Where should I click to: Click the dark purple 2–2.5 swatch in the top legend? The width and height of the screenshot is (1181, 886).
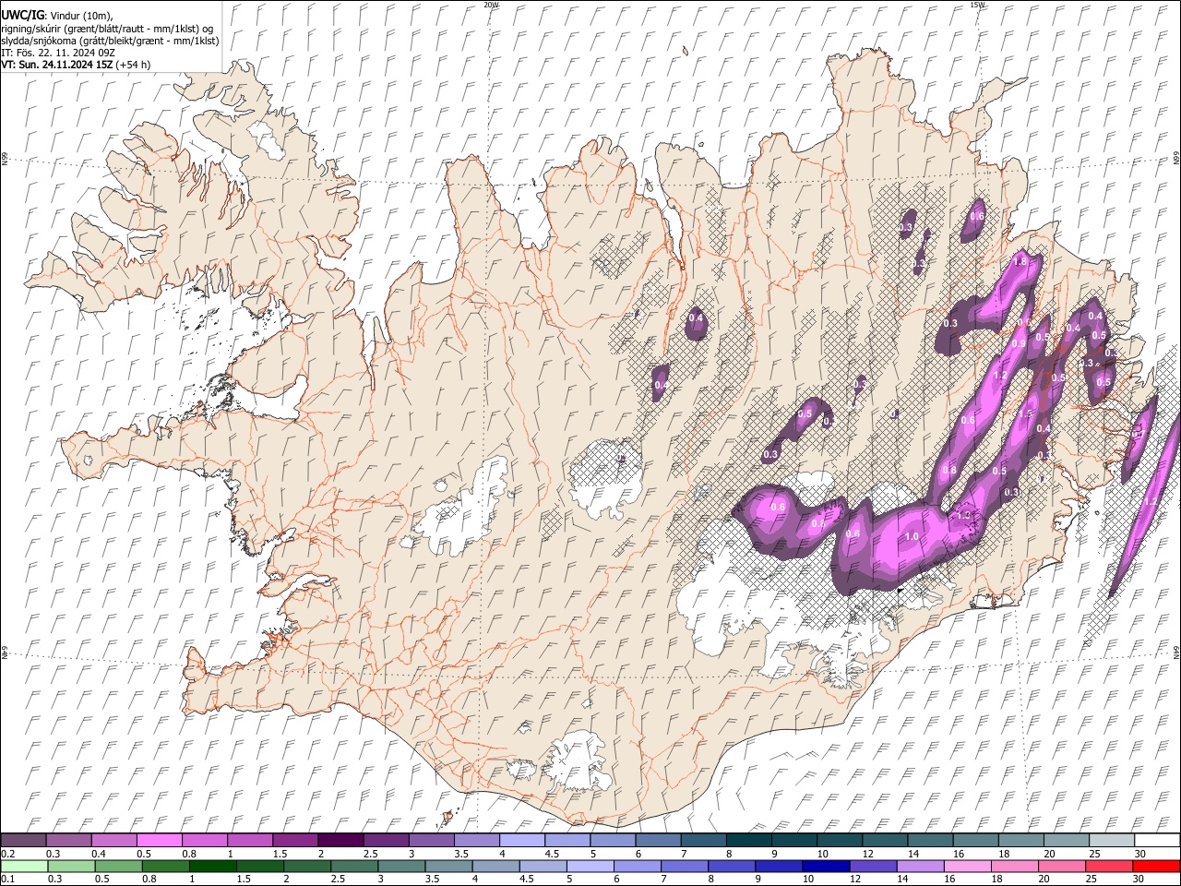coord(340,840)
